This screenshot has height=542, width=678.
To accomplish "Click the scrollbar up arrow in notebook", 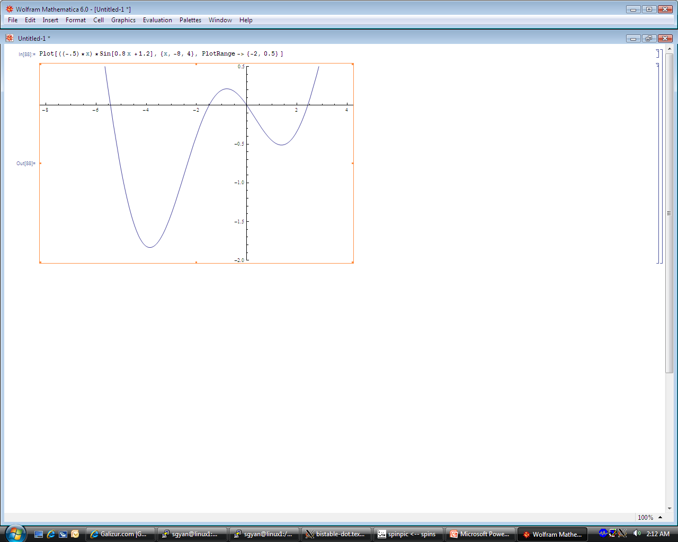I will (670, 49).
